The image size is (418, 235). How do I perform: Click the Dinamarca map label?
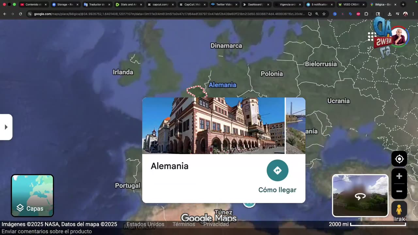(226, 46)
